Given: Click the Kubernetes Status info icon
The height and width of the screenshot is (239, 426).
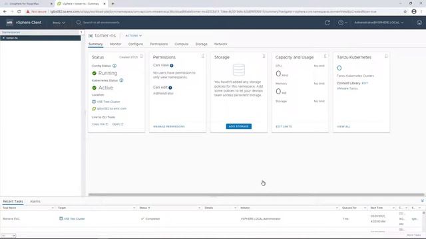Looking at the screenshot, I should tap(121, 80).
